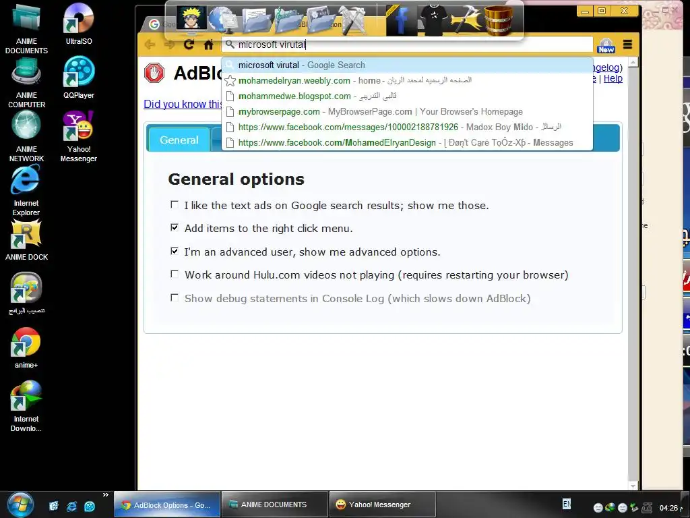Click the page vertical scrollbar down arrow
Image resolution: width=690 pixels, height=518 pixels.
633,486
